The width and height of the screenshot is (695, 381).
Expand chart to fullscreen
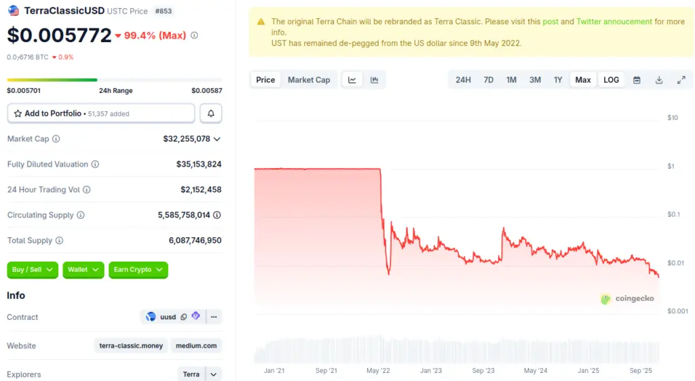click(681, 80)
